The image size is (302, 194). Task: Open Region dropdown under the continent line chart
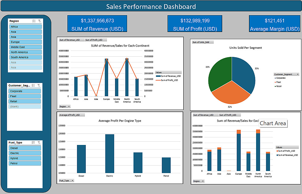tap(65, 106)
